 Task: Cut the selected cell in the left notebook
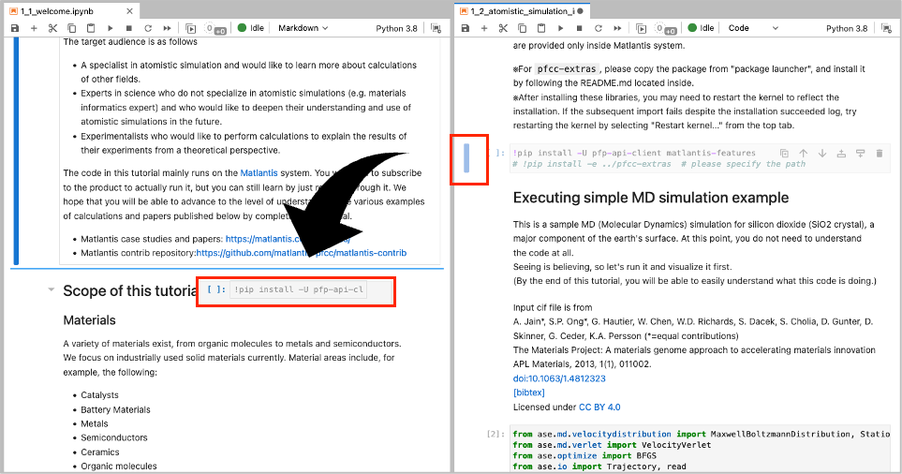point(52,28)
